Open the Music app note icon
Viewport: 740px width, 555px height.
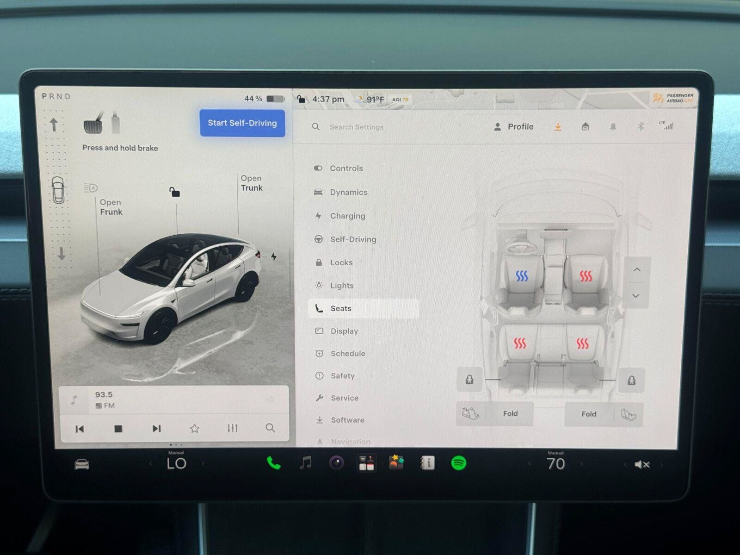tap(305, 462)
